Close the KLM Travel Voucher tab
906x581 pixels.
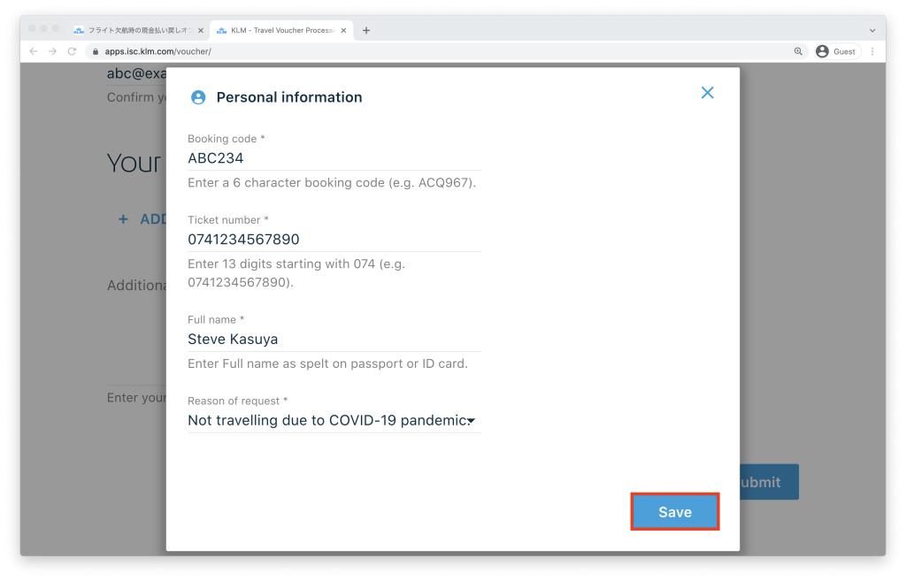(343, 30)
